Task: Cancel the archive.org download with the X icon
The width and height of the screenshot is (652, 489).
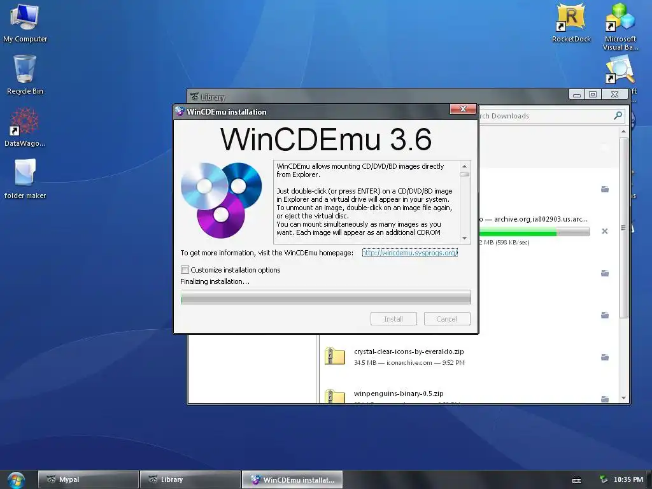Action: pyautogui.click(x=605, y=231)
